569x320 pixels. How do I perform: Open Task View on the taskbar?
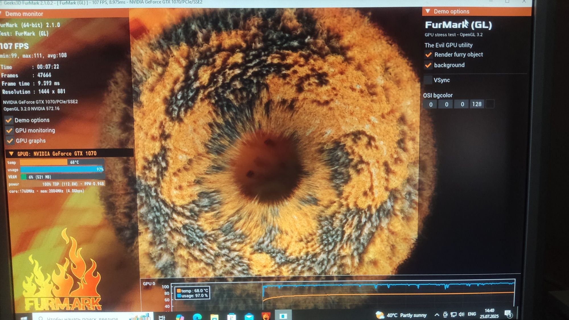162,317
